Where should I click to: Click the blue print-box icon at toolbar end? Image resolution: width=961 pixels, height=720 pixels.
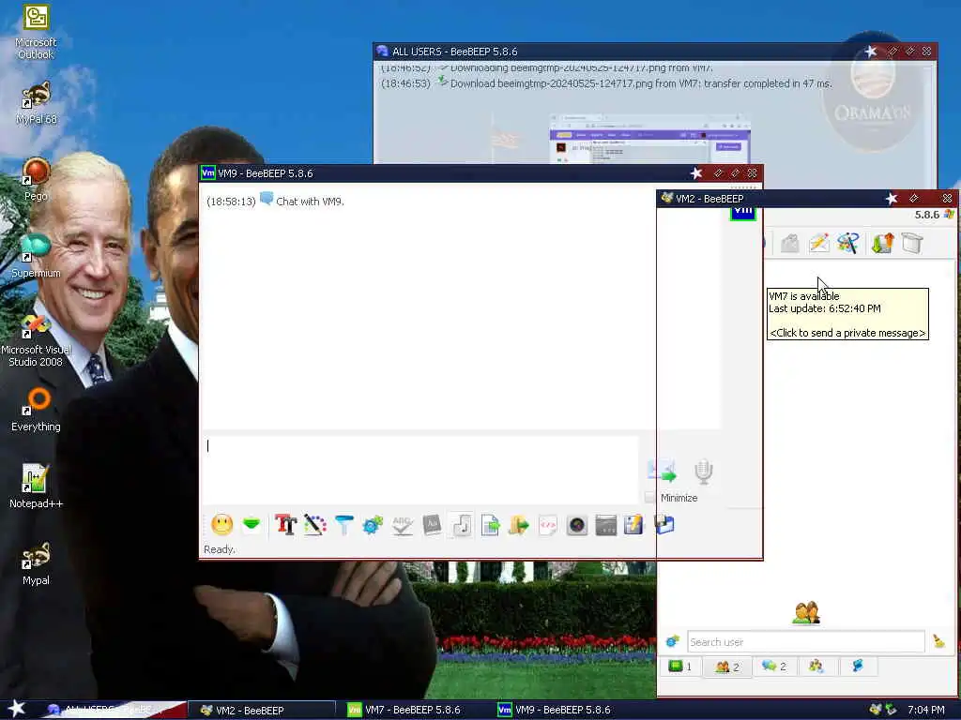(x=664, y=524)
